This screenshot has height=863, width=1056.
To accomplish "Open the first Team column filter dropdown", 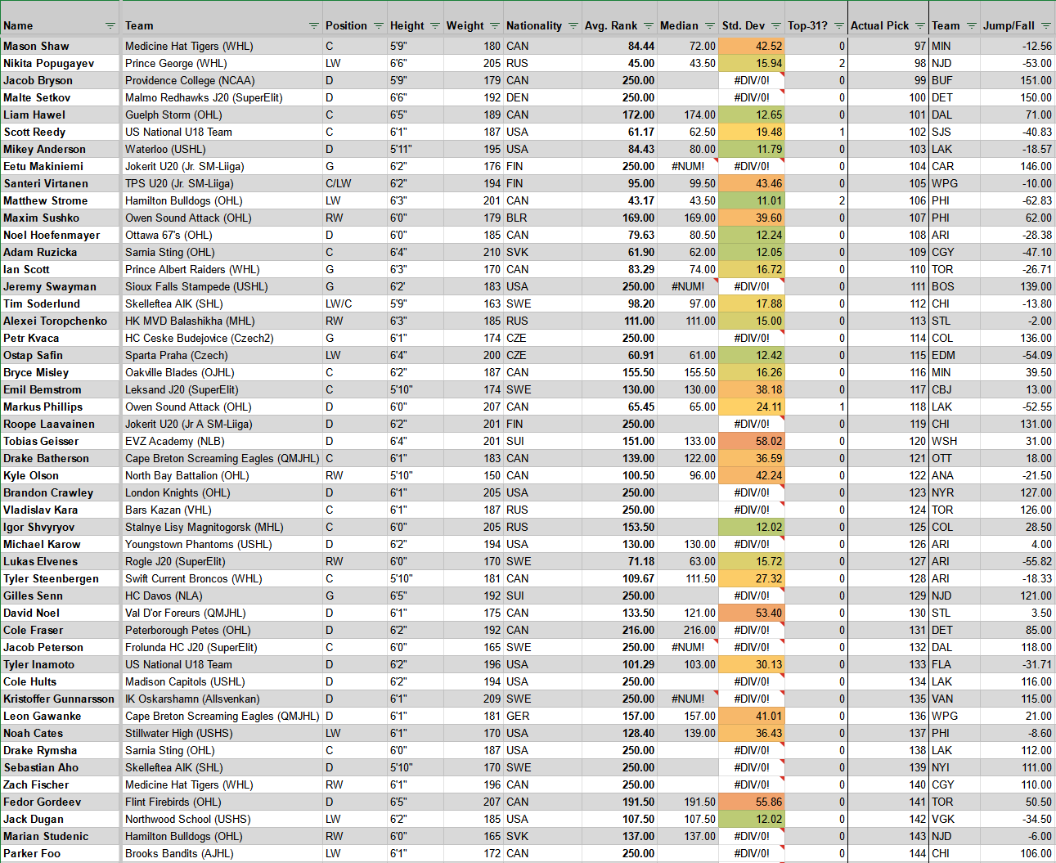I will coord(314,26).
